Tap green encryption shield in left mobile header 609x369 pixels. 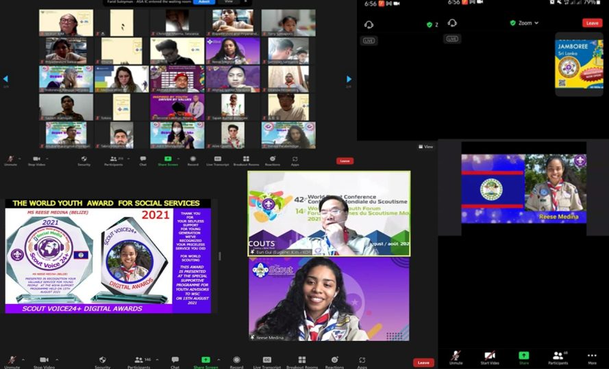click(429, 25)
